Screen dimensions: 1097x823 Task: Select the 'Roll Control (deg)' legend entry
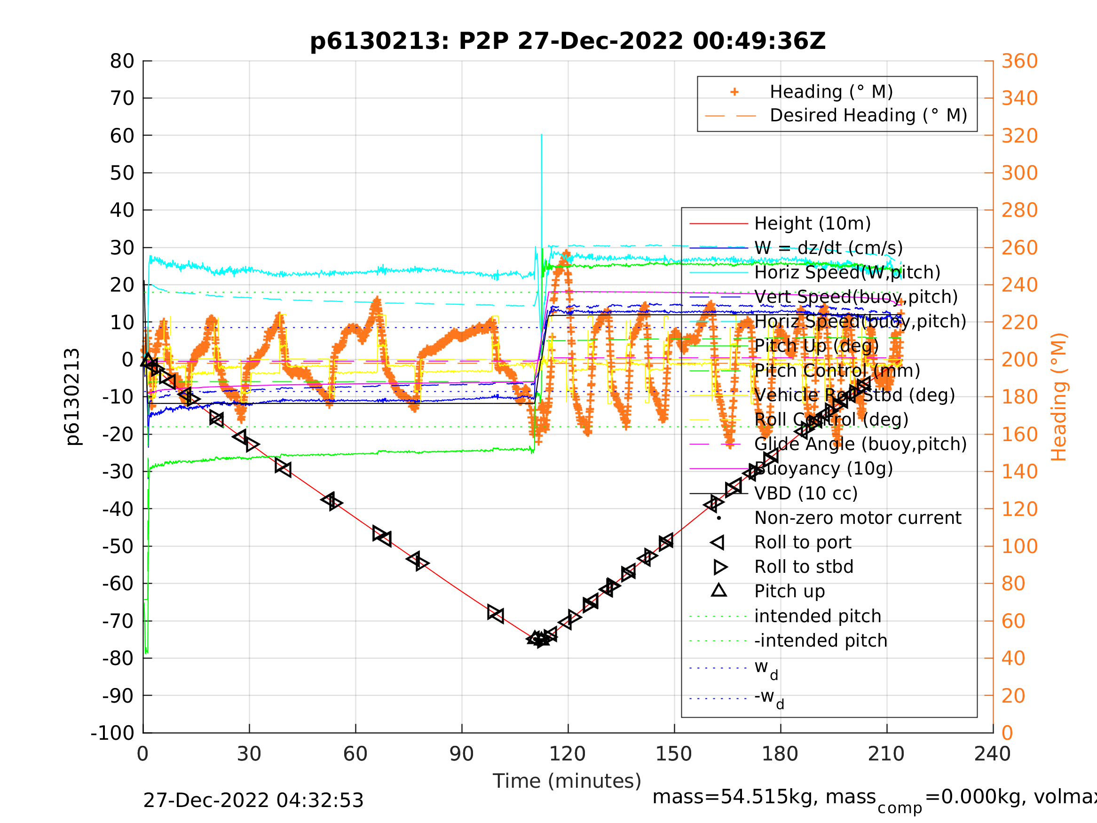pyautogui.click(x=831, y=419)
